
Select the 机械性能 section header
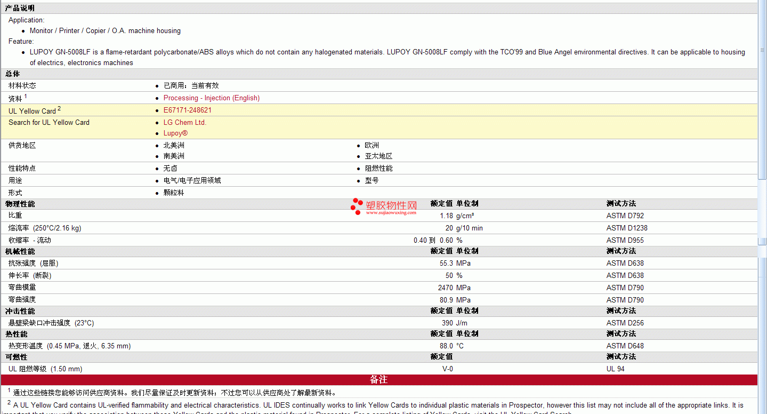(x=20, y=251)
